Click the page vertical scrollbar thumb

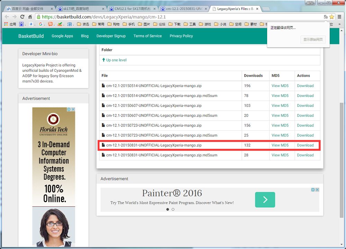pos(342,160)
